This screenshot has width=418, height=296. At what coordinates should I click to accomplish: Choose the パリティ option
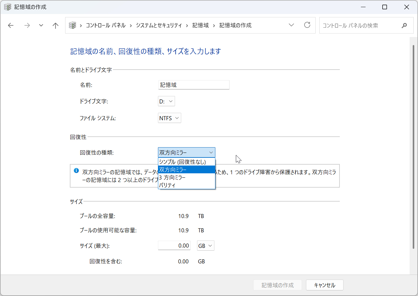[187, 185]
